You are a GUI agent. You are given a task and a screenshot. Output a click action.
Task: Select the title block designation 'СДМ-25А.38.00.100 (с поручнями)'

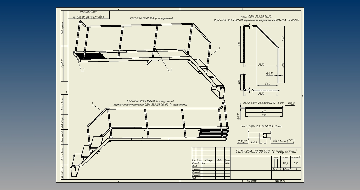point(266,151)
